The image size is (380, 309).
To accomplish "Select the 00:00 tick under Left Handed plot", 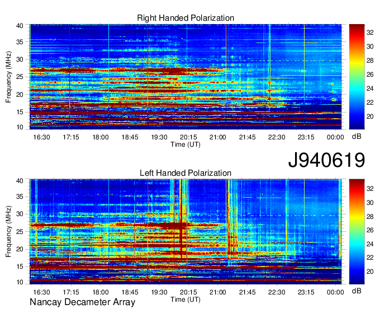I will coord(335,292).
